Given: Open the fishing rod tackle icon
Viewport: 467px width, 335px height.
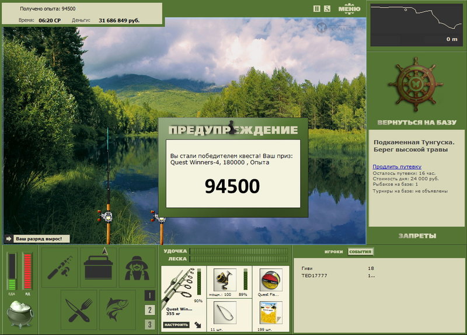Looking at the screenshot, I should (60, 267).
